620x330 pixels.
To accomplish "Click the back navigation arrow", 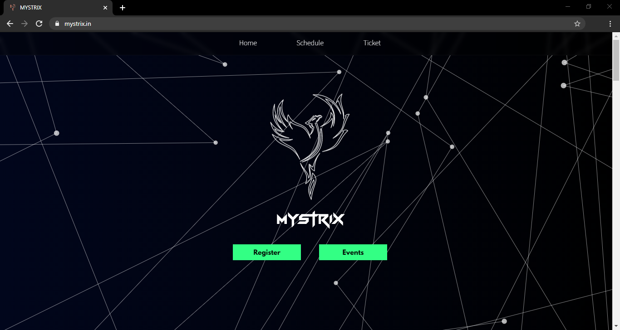I will click(x=10, y=24).
